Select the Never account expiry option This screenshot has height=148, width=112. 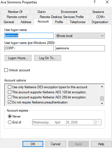tap(10, 116)
